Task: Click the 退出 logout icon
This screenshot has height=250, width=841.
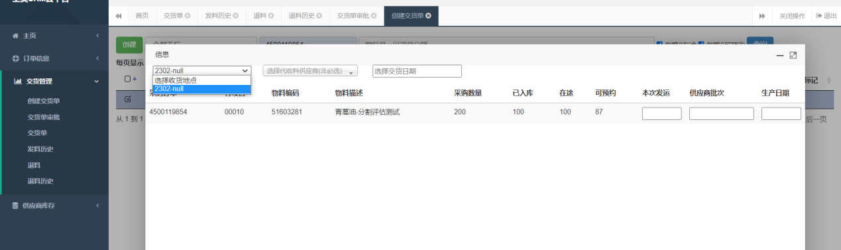Action: 819,15
